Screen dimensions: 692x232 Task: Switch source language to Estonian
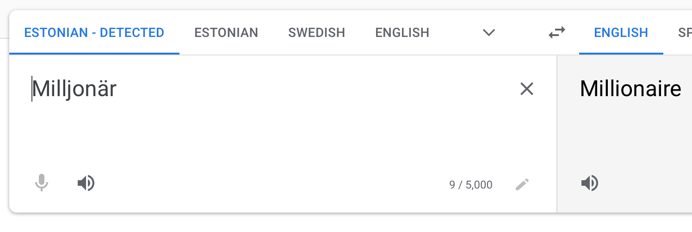pyautogui.click(x=226, y=33)
